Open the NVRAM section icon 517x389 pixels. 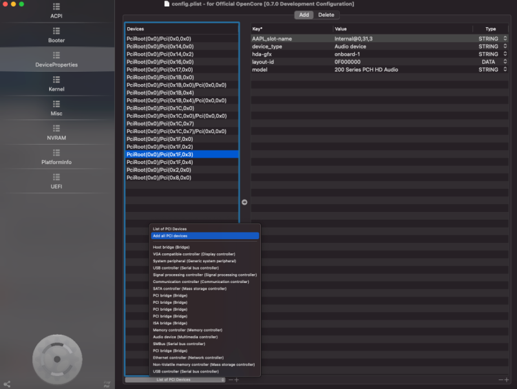[57, 129]
